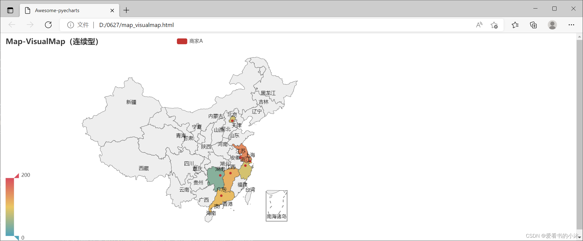Minimize the browser window
The width and height of the screenshot is (583, 241).
pyautogui.click(x=535, y=9)
